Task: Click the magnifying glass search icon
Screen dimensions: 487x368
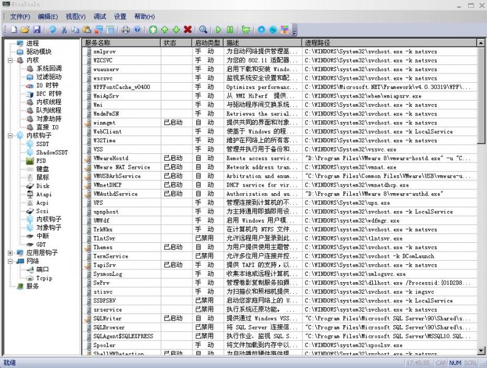Action: 203,30
